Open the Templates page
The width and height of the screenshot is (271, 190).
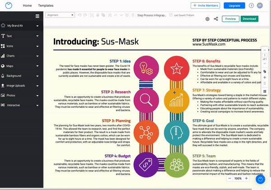(46, 5)
